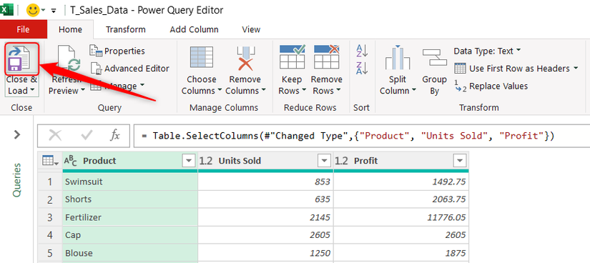
Task: Click the Excel logo icon in title bar
Action: (x=7, y=10)
